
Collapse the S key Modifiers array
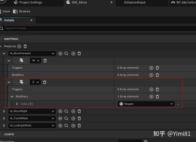tap(12, 97)
